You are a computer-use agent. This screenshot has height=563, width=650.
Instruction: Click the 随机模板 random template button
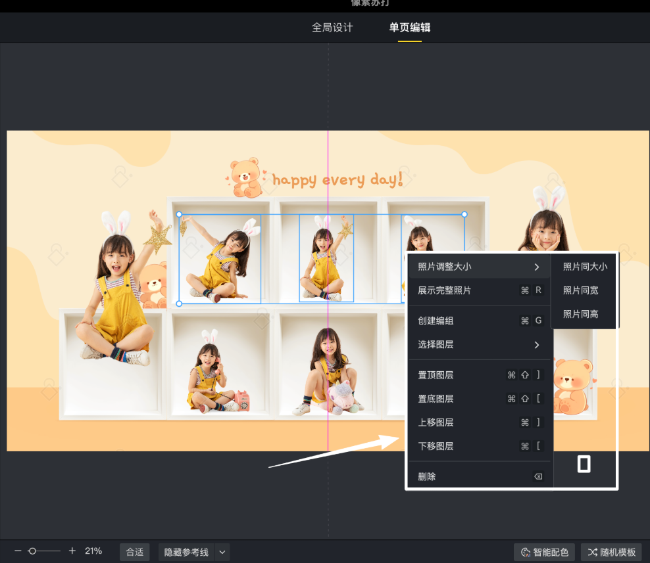611,552
